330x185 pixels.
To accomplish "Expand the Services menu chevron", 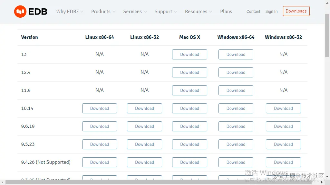I will click(145, 12).
